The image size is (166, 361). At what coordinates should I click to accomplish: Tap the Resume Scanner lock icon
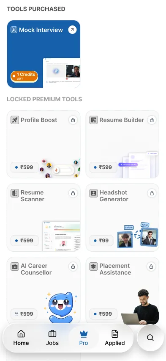(73, 193)
